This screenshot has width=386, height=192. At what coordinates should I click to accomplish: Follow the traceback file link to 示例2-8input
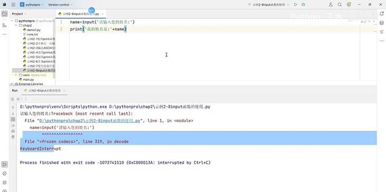tap(89, 121)
